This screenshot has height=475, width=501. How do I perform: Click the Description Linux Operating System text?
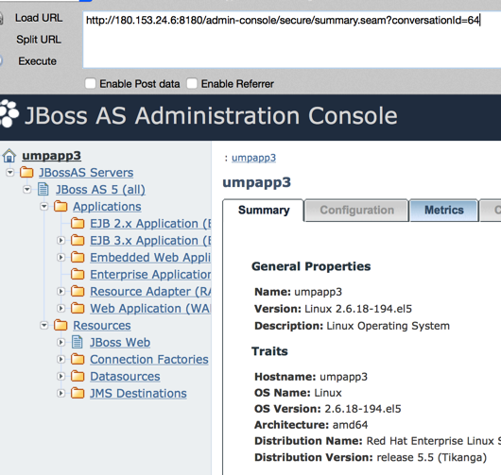[352, 326]
